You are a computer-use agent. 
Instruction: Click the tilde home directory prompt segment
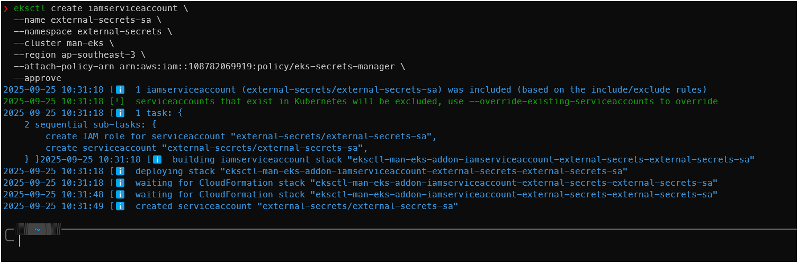[37, 230]
